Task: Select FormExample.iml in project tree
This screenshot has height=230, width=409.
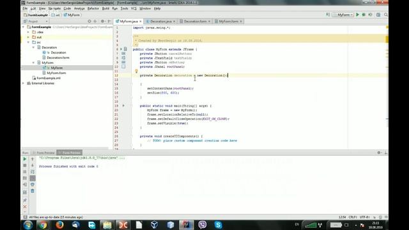Action: point(49,78)
